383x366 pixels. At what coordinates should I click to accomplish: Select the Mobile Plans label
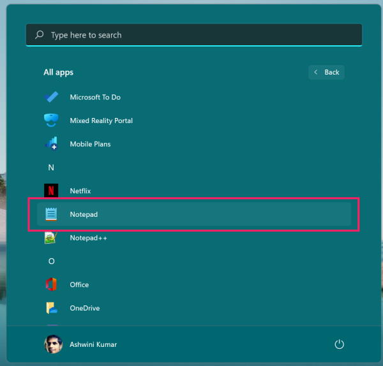(x=90, y=144)
